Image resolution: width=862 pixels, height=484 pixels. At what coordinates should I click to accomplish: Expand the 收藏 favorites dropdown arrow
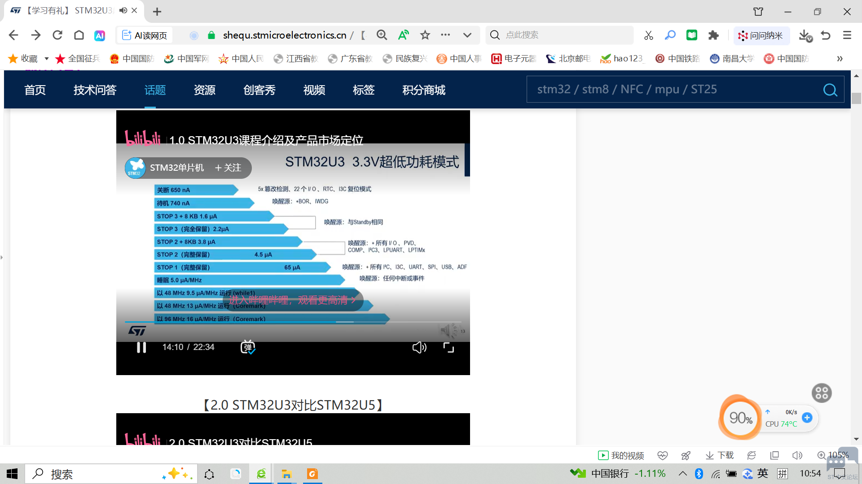pyautogui.click(x=47, y=59)
